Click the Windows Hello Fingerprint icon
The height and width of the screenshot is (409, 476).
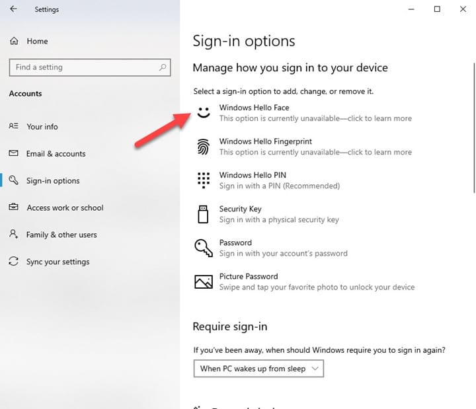click(x=204, y=147)
